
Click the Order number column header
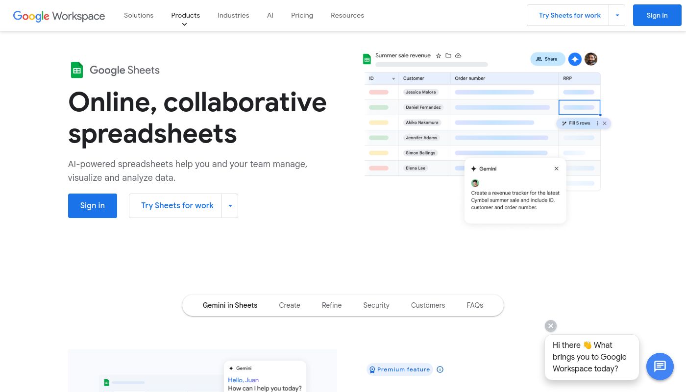(504, 78)
